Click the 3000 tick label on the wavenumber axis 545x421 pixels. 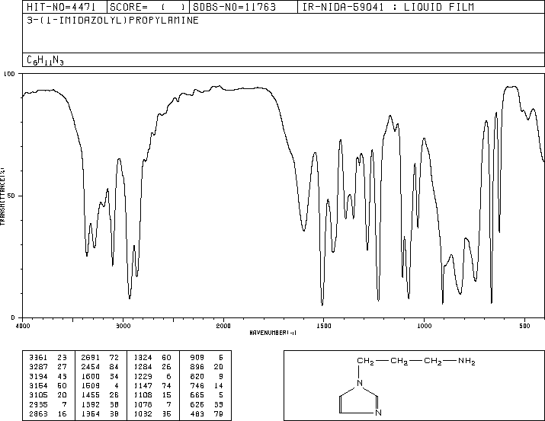click(123, 326)
